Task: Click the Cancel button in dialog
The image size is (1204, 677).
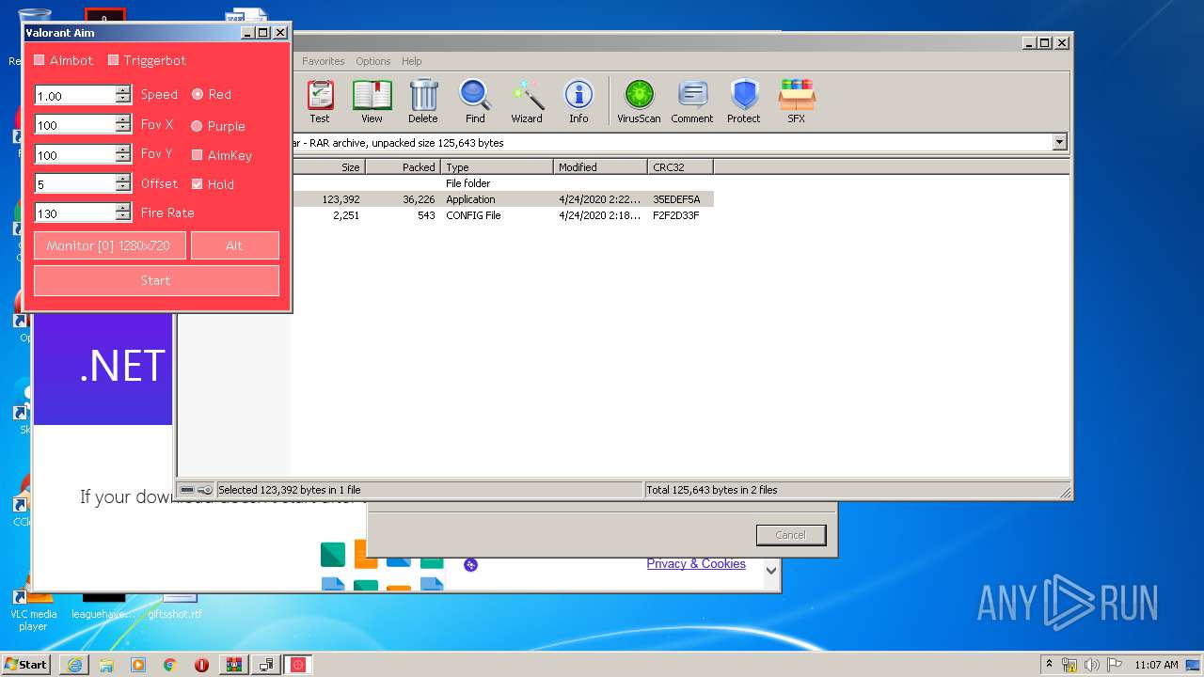Action: (x=791, y=535)
